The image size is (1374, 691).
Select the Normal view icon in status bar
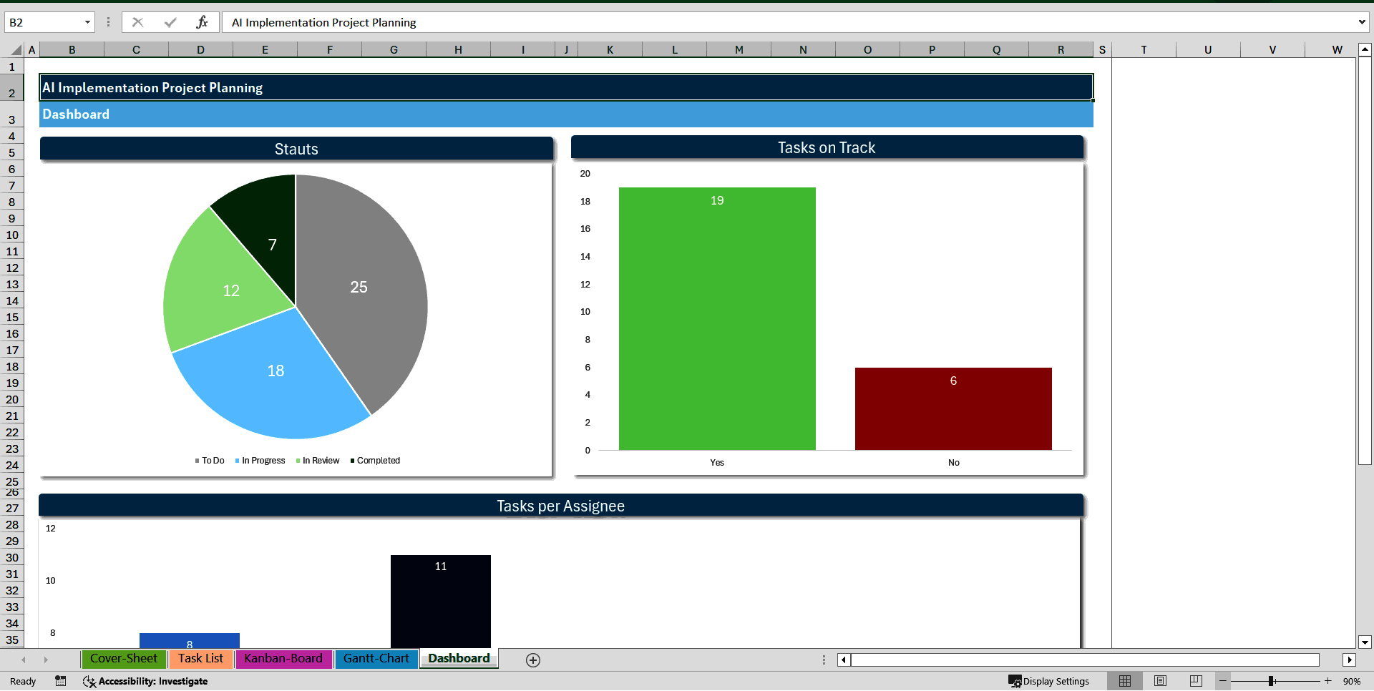tap(1125, 681)
